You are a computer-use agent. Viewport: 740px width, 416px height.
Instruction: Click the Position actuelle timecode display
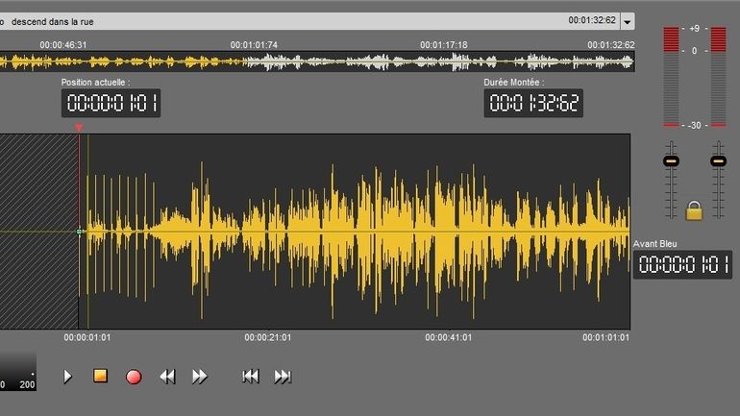point(111,104)
